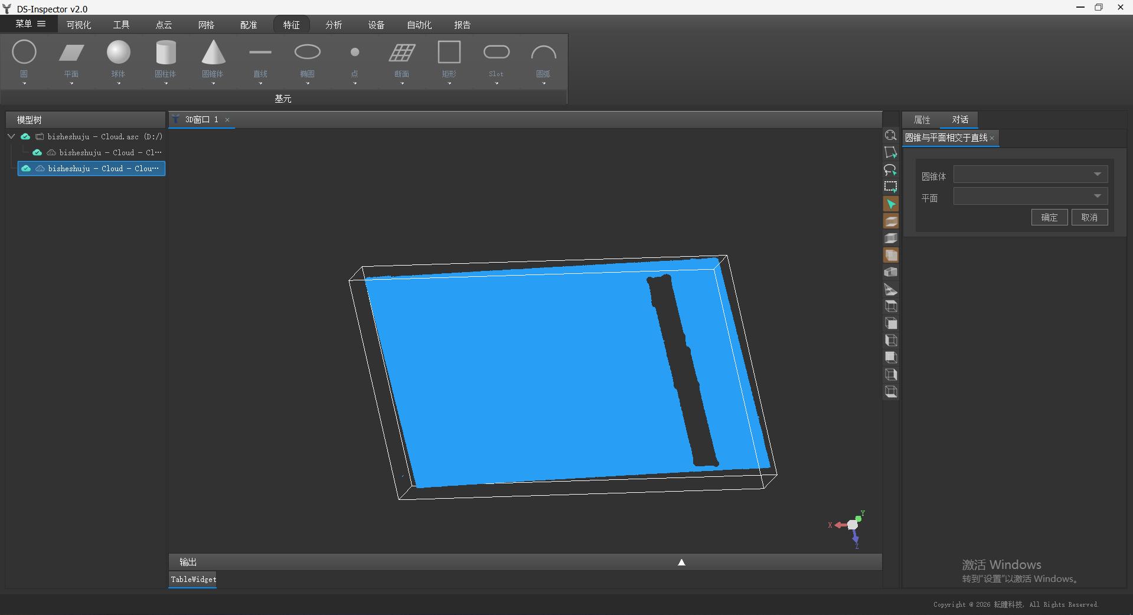Open the 设备 menu
Image resolution: width=1133 pixels, height=615 pixels.
376,25
